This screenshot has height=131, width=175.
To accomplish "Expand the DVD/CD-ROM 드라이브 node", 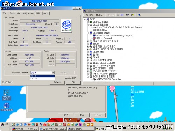I will (x=87, y=71).
